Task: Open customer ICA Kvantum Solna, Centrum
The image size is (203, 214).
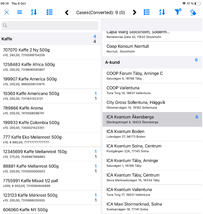Action: tap(152, 148)
